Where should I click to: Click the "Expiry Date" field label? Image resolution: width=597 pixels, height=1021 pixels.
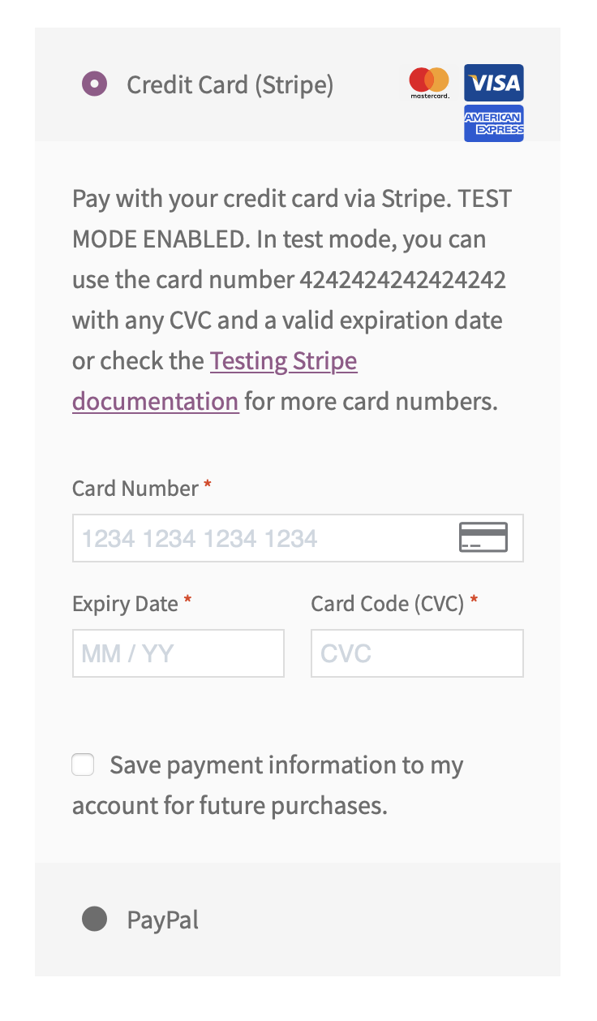[x=125, y=604]
